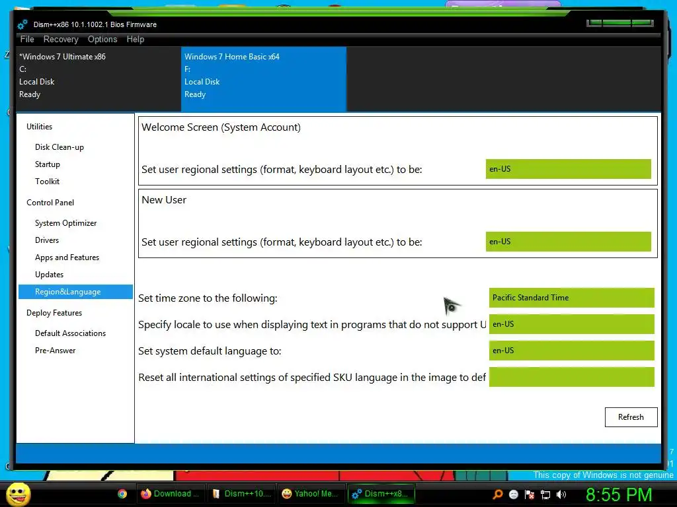Click the Deploy Features section header
This screenshot has height=507, width=677.
54,313
